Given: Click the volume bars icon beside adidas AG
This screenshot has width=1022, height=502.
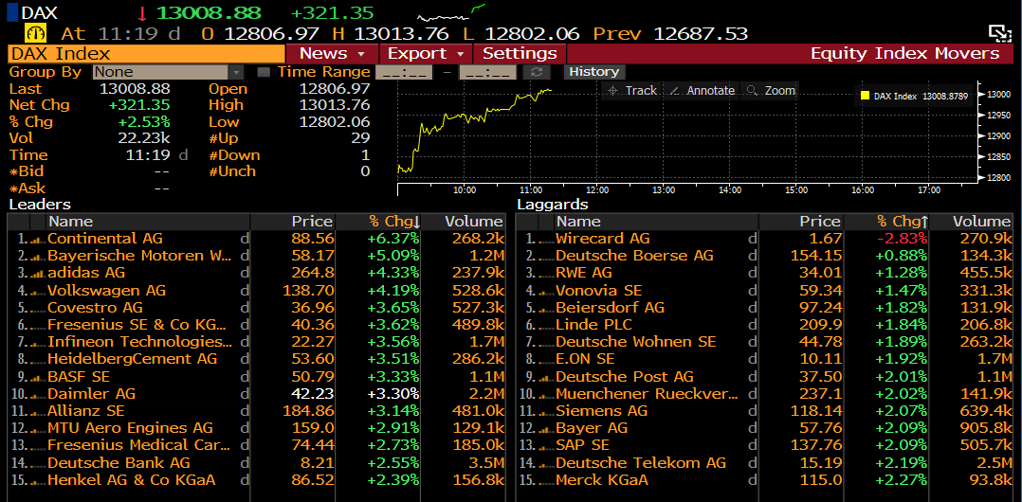Looking at the screenshot, I should tap(38, 274).
